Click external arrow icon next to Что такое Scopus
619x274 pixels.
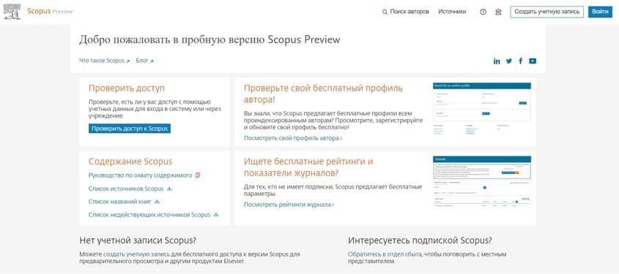(128, 61)
